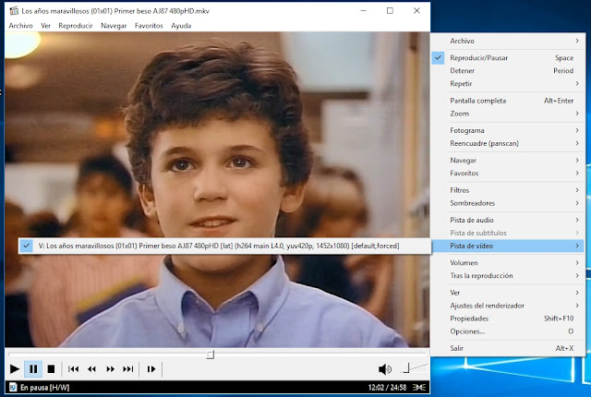
Task: Expand Tras la reproducción submenu
Action: coord(508,276)
